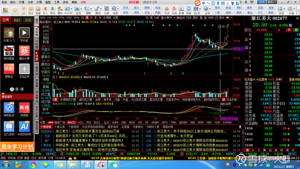Expand the 选股 dropdown arrow
This screenshot has width=300, height=169.
(118, 9)
